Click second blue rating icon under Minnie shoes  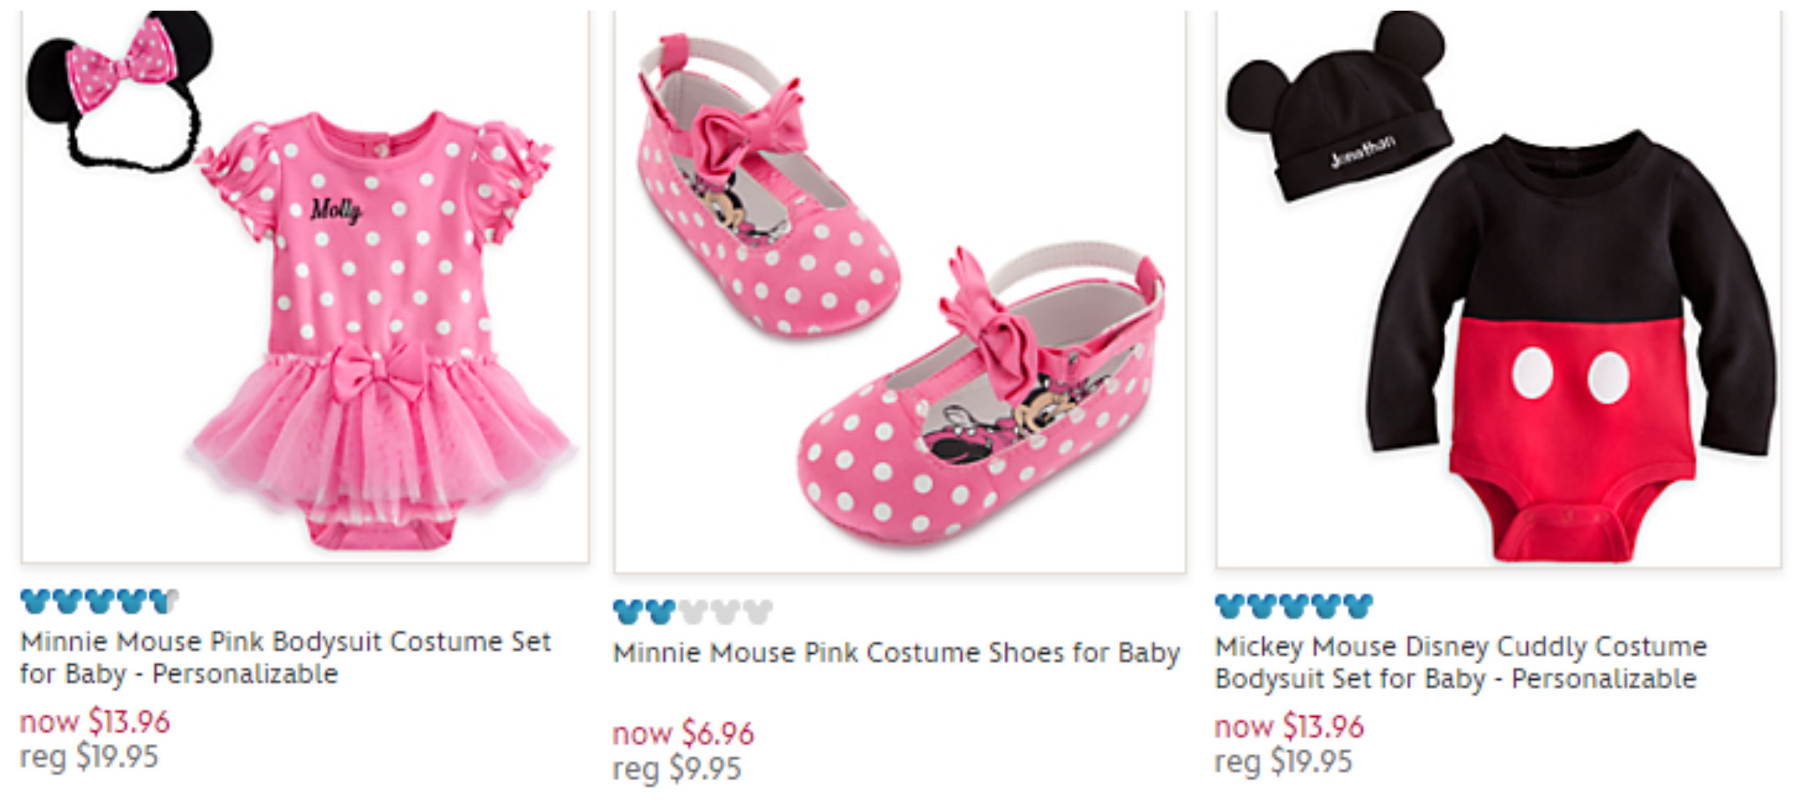(x=660, y=612)
